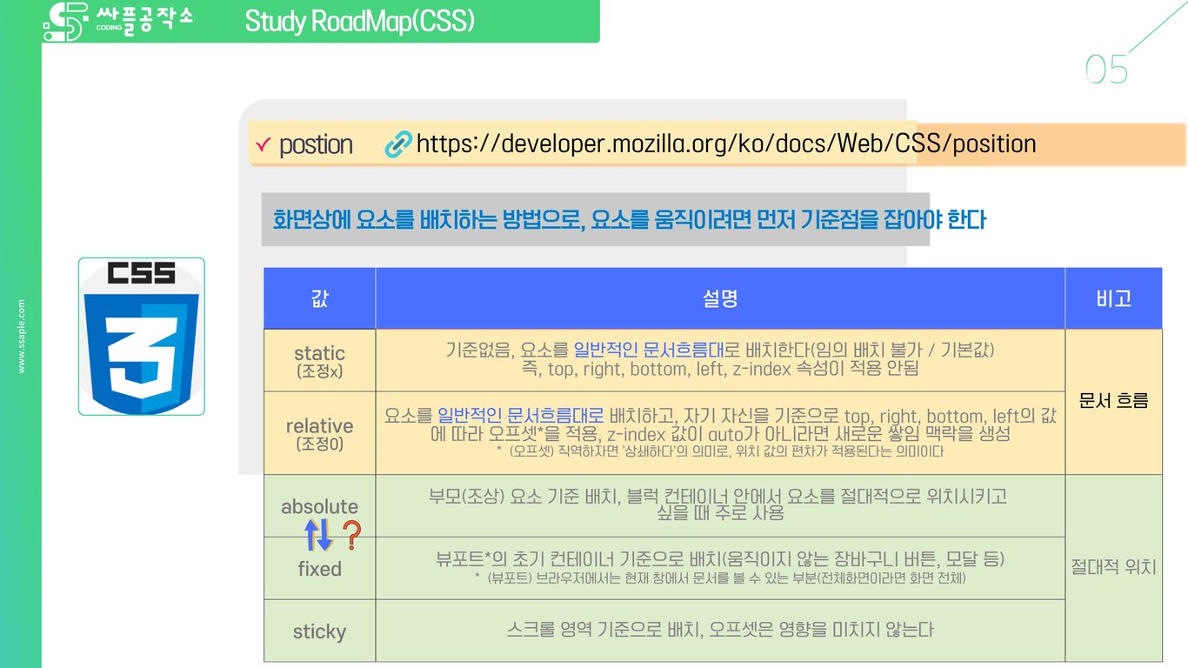Click the vertical www.ssaple.com watermark text
The image size is (1188, 668).
point(21,336)
